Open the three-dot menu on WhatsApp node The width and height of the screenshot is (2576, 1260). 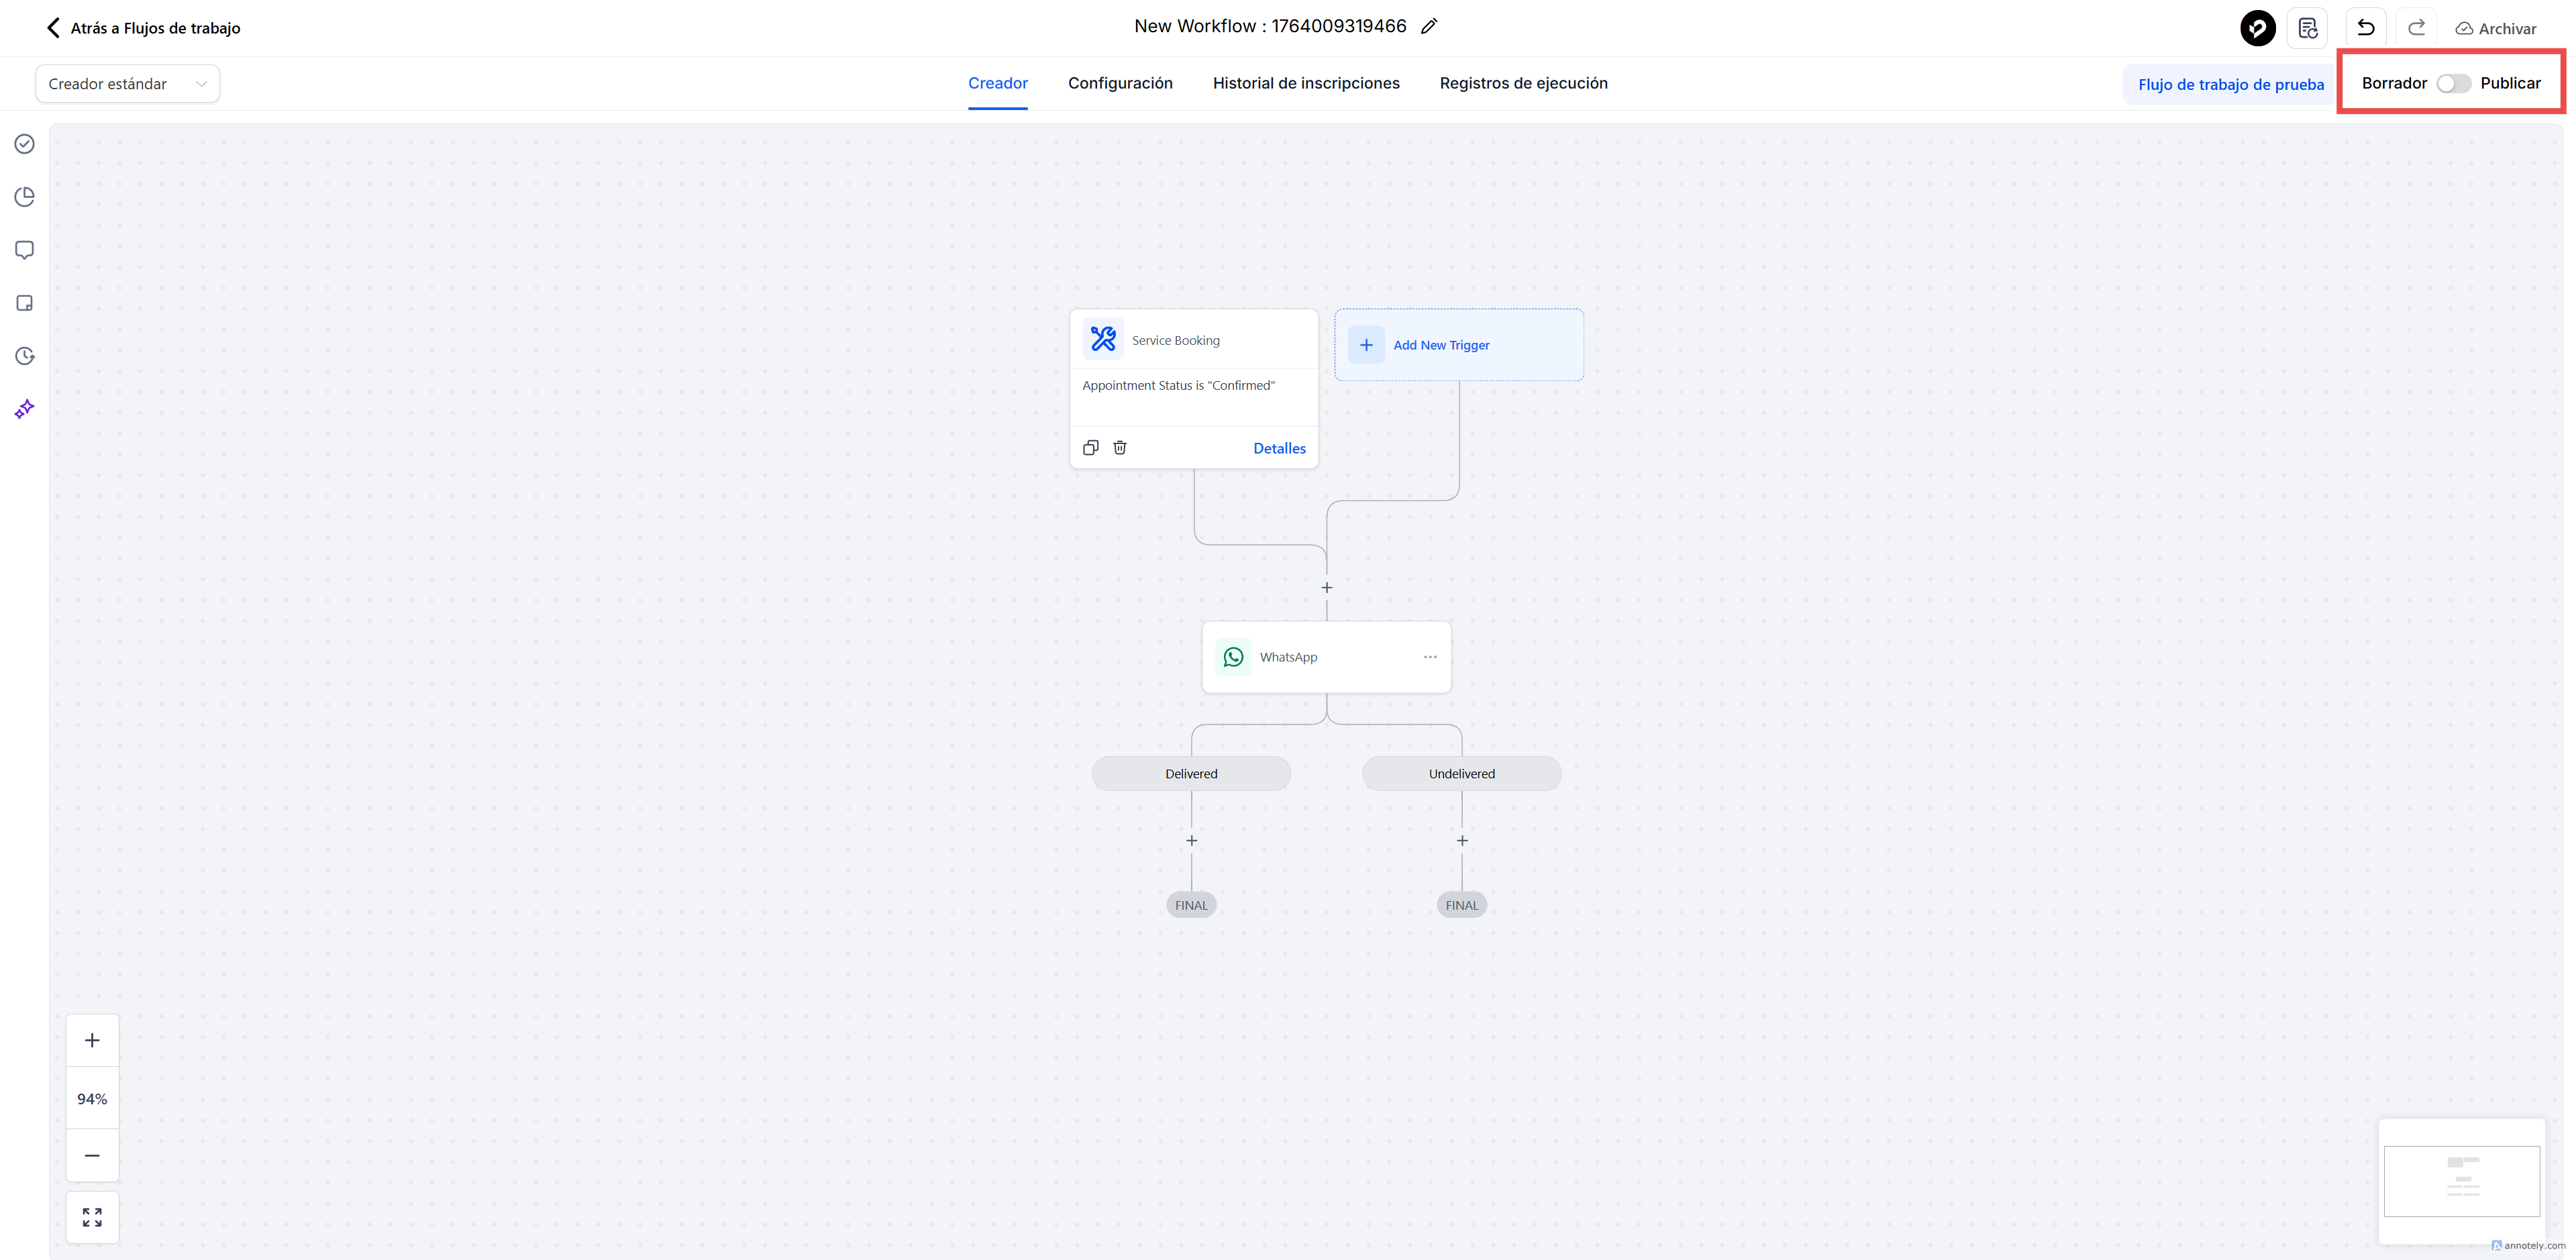pos(1430,657)
